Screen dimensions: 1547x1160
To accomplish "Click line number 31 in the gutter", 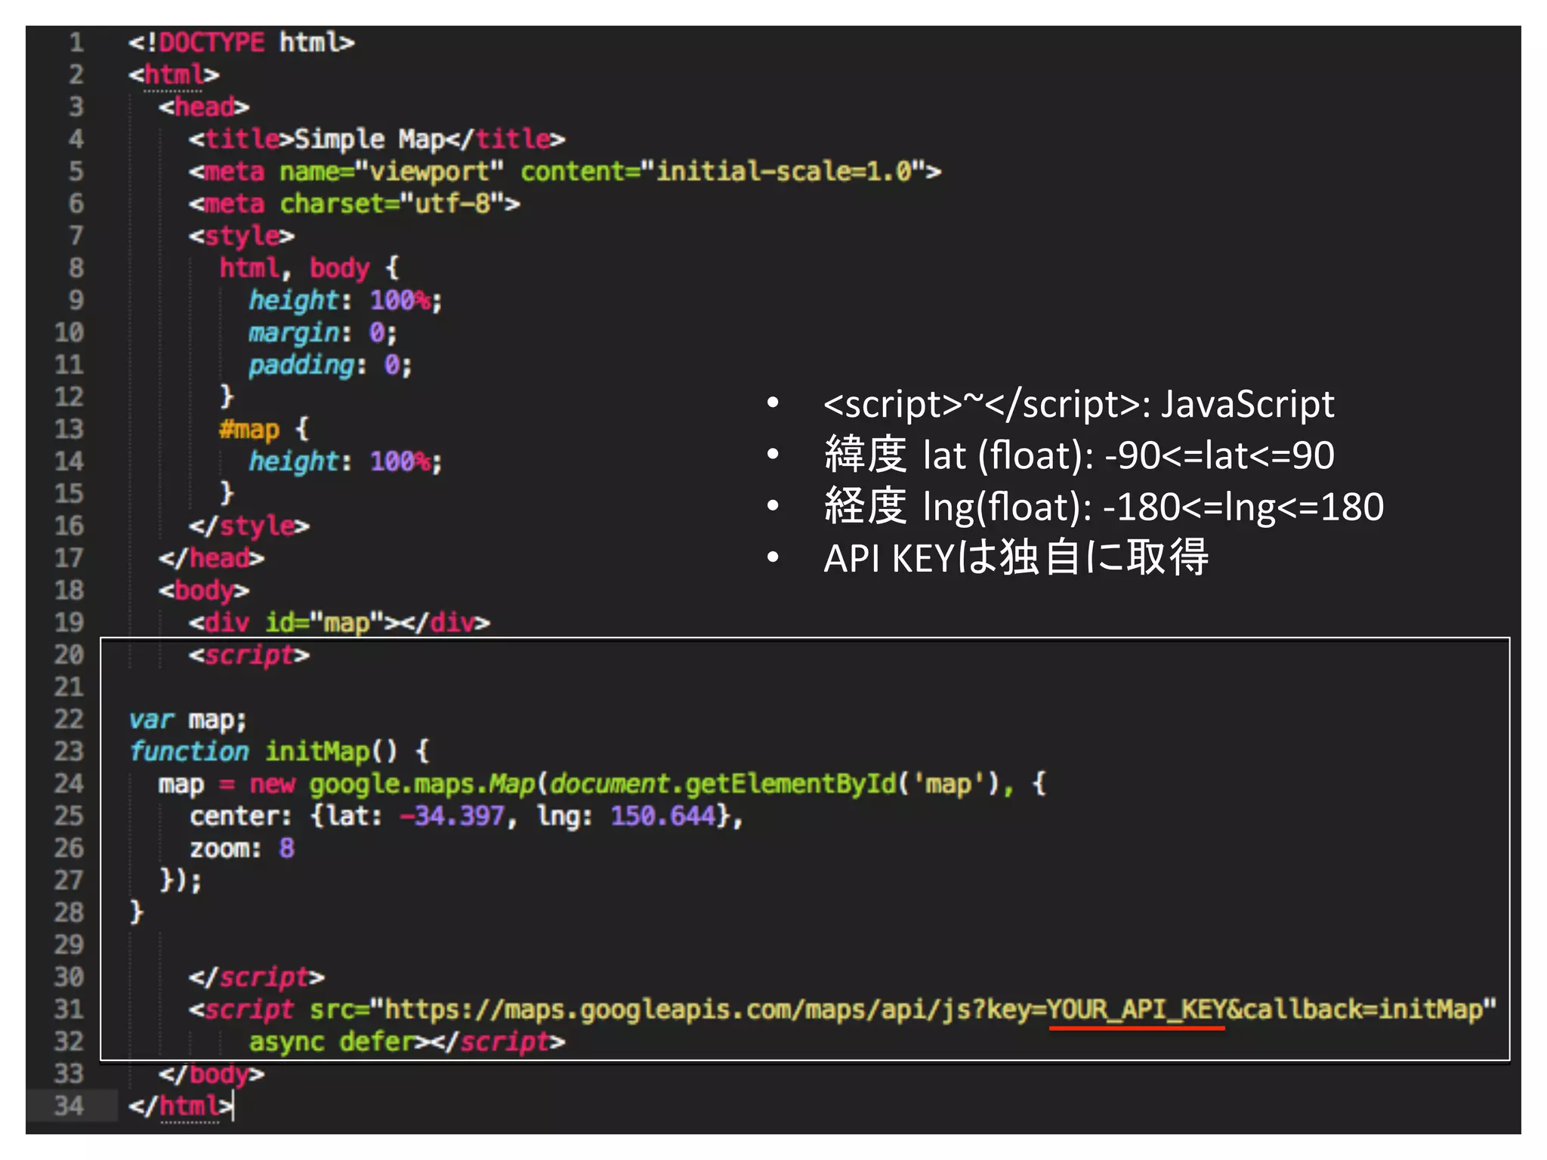I will (x=69, y=1010).
